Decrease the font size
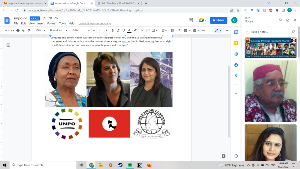The height and width of the screenshot is (169, 300). (x=94, y=31)
